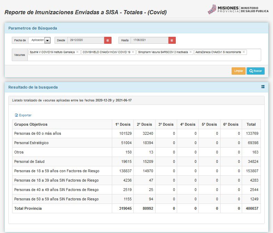Toggle results list view icon
Viewport: 273px width, 233px height.
pos(263,87)
